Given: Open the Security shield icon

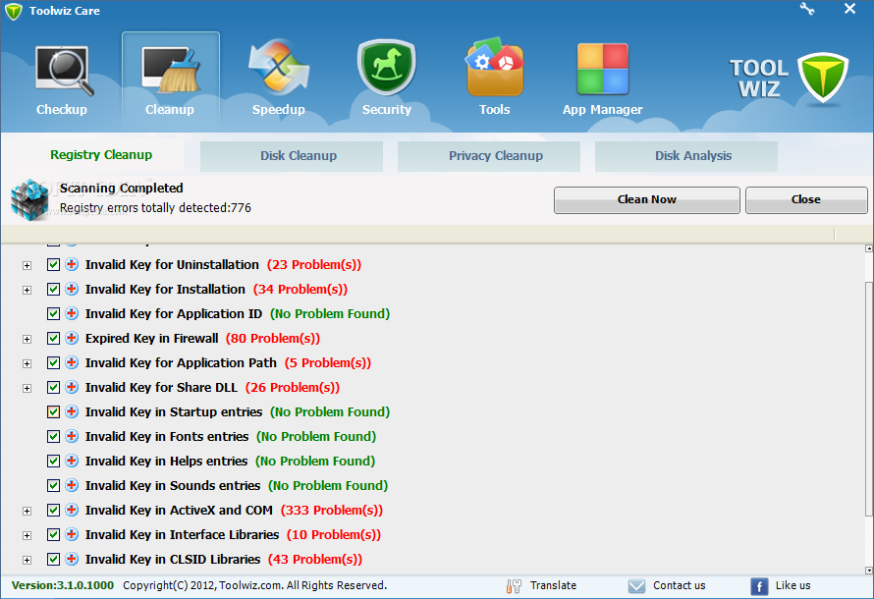Looking at the screenshot, I should tap(386, 67).
